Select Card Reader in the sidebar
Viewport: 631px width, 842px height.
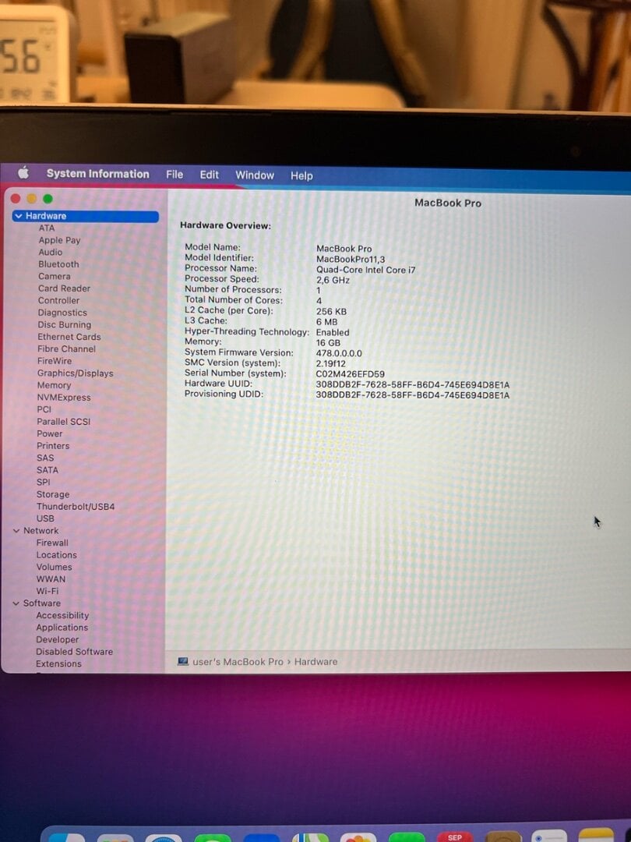65,288
